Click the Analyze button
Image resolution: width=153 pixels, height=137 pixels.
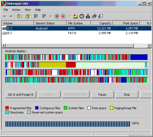coord(49,95)
